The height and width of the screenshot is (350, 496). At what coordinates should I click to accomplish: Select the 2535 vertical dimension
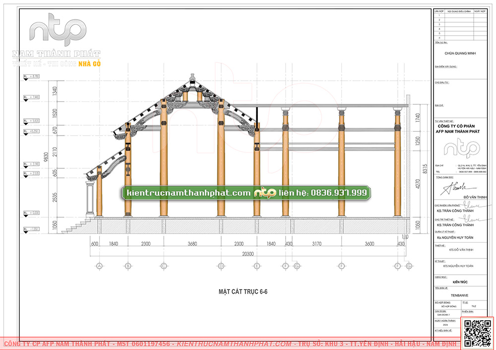(55, 197)
